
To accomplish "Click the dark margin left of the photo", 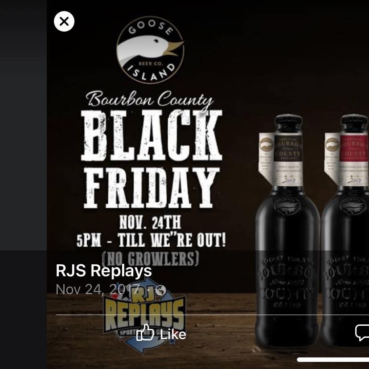I will click(x=23, y=125).
